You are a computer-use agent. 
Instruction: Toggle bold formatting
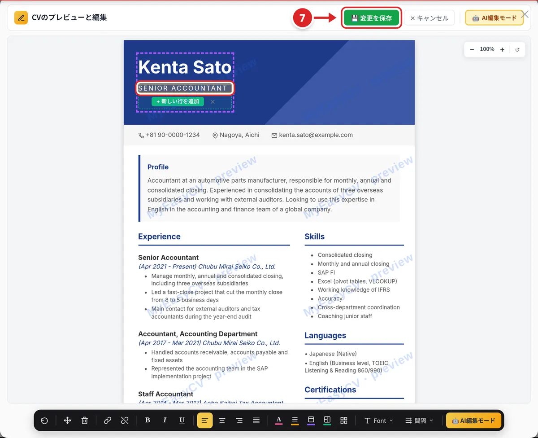pyautogui.click(x=148, y=420)
